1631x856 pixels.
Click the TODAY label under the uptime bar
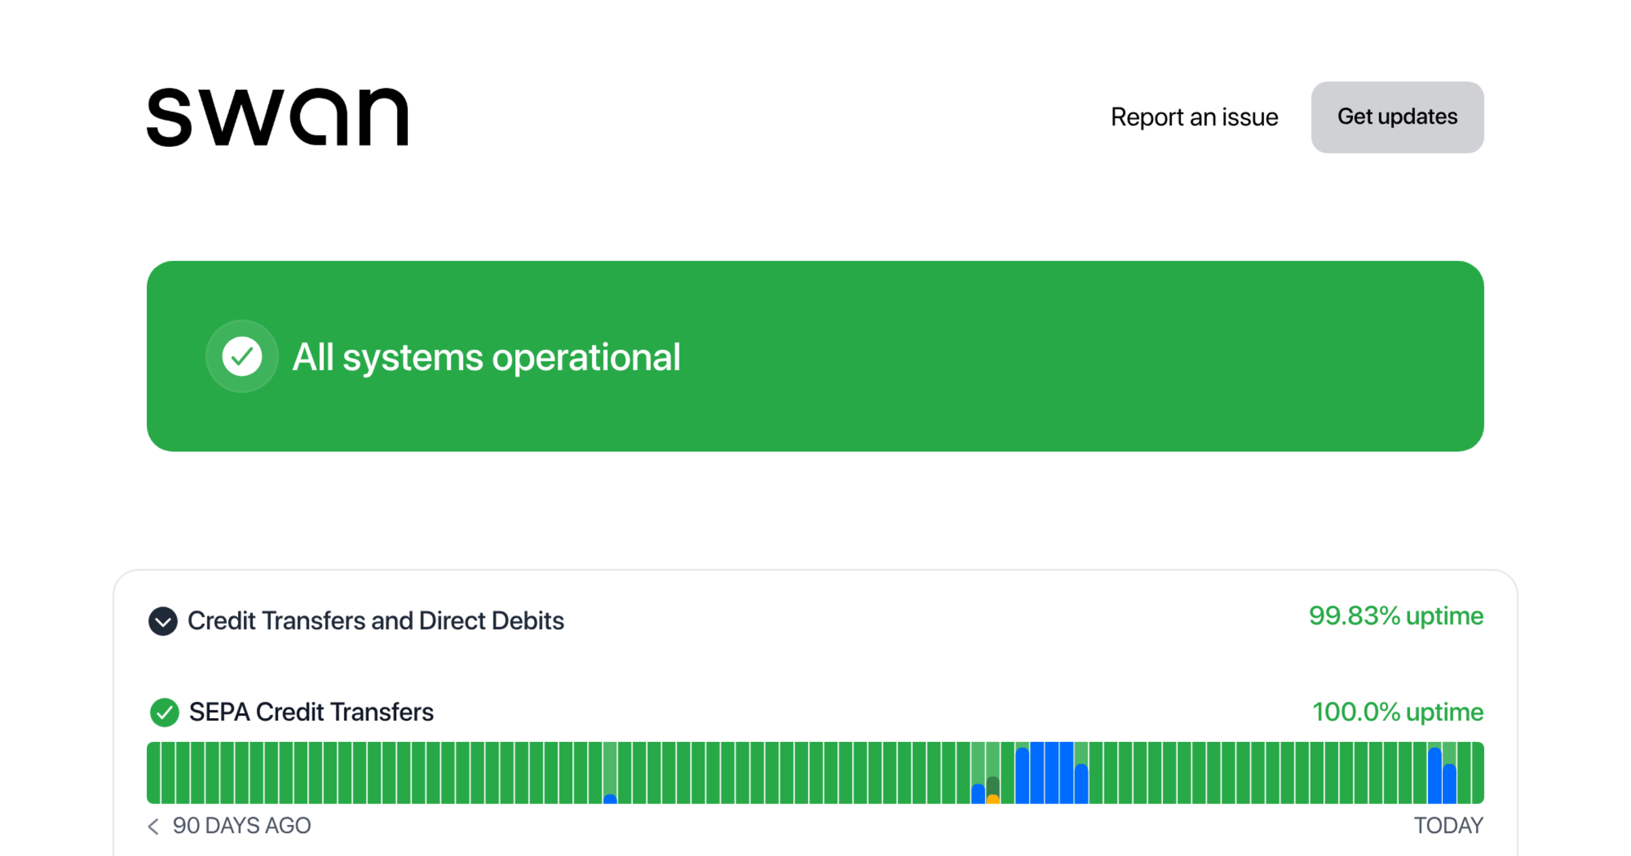tap(1449, 825)
